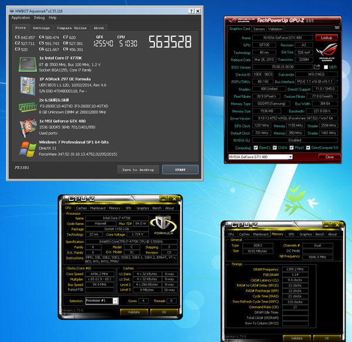Image resolution: width=352 pixels, height=342 pixels.
Task: Click Validate in CPU-Z memory window
Action: tap(297, 338)
